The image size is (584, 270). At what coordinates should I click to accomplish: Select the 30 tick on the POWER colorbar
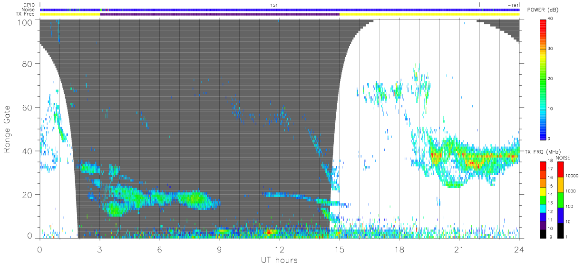(551, 49)
